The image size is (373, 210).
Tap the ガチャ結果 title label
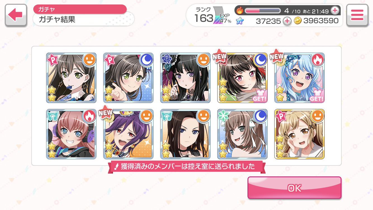(57, 20)
